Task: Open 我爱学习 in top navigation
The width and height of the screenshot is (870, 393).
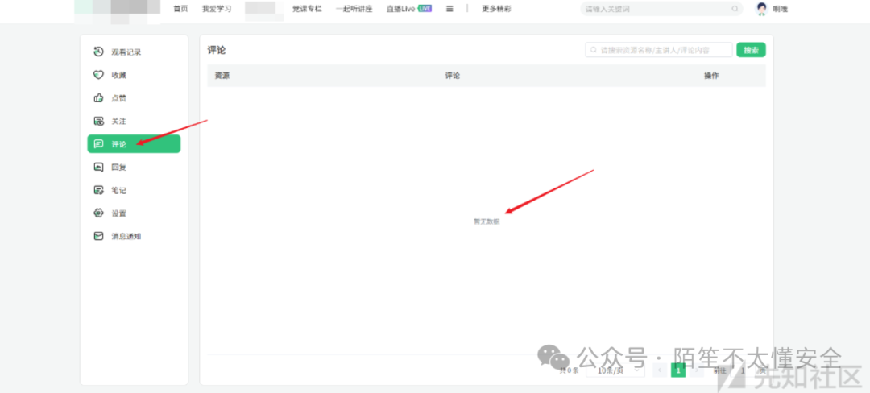Action: pos(217,9)
